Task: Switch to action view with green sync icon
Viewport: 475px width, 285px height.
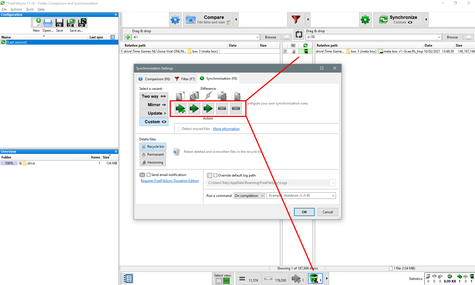Action: [226, 281]
